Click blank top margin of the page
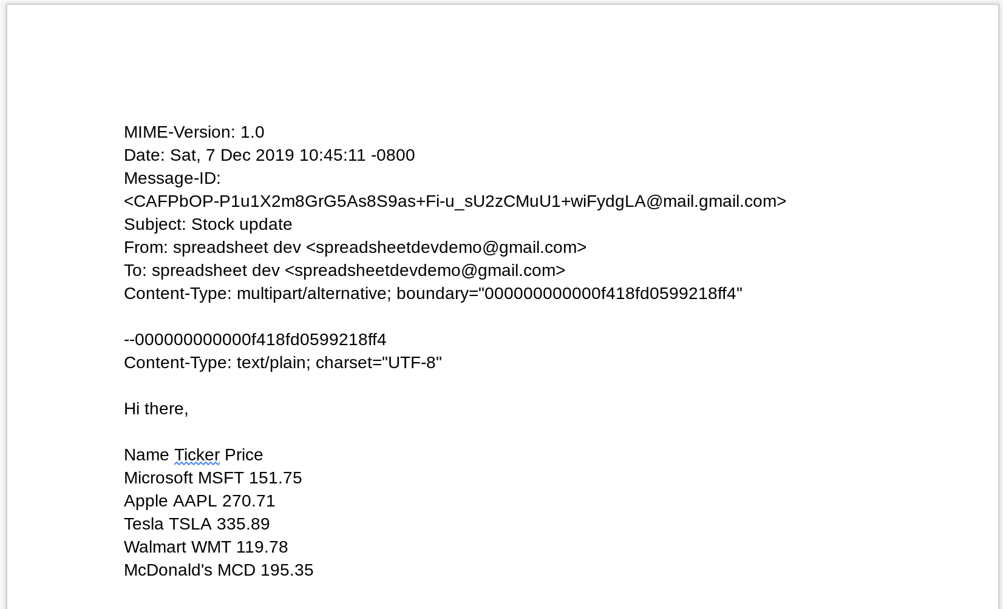 [501, 61]
